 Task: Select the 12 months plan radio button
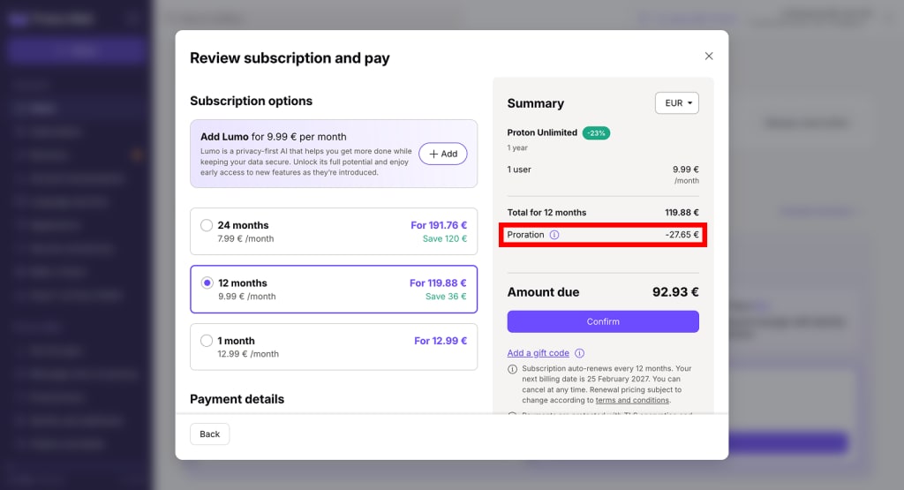point(207,283)
